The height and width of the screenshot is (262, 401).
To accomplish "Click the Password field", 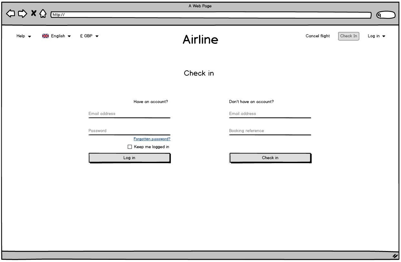I will click(x=129, y=131).
